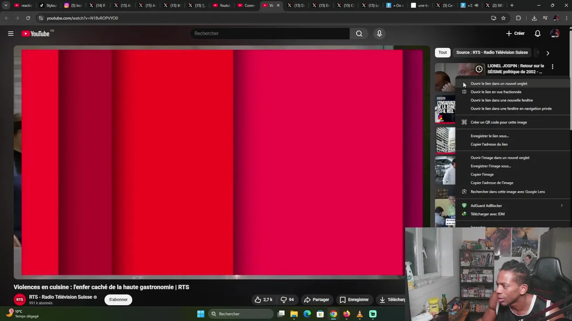This screenshot has height=321, width=572.
Task: Open YouTube notifications bell
Action: (x=538, y=33)
